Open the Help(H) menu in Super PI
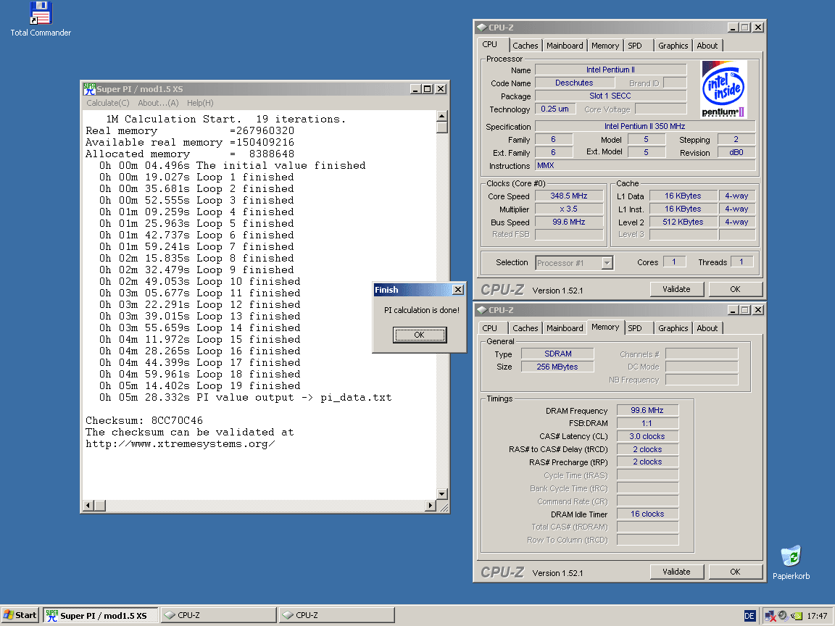835x626 pixels. 200,103
